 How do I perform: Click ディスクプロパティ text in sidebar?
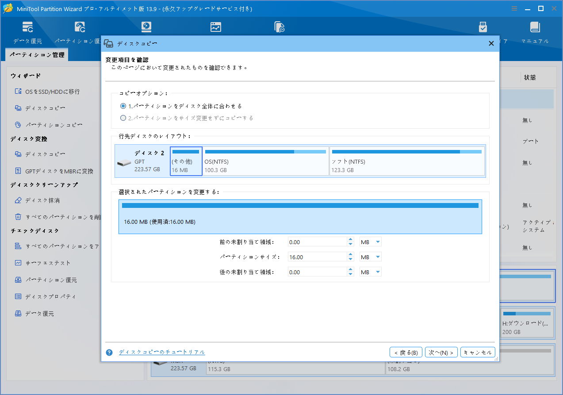pos(50,296)
